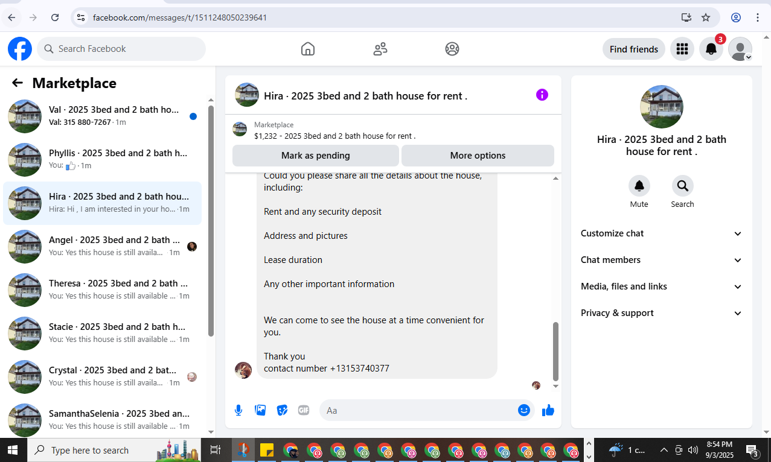Open the $1,232 Marketplace listing link
This screenshot has width=771, height=462.
point(334,136)
